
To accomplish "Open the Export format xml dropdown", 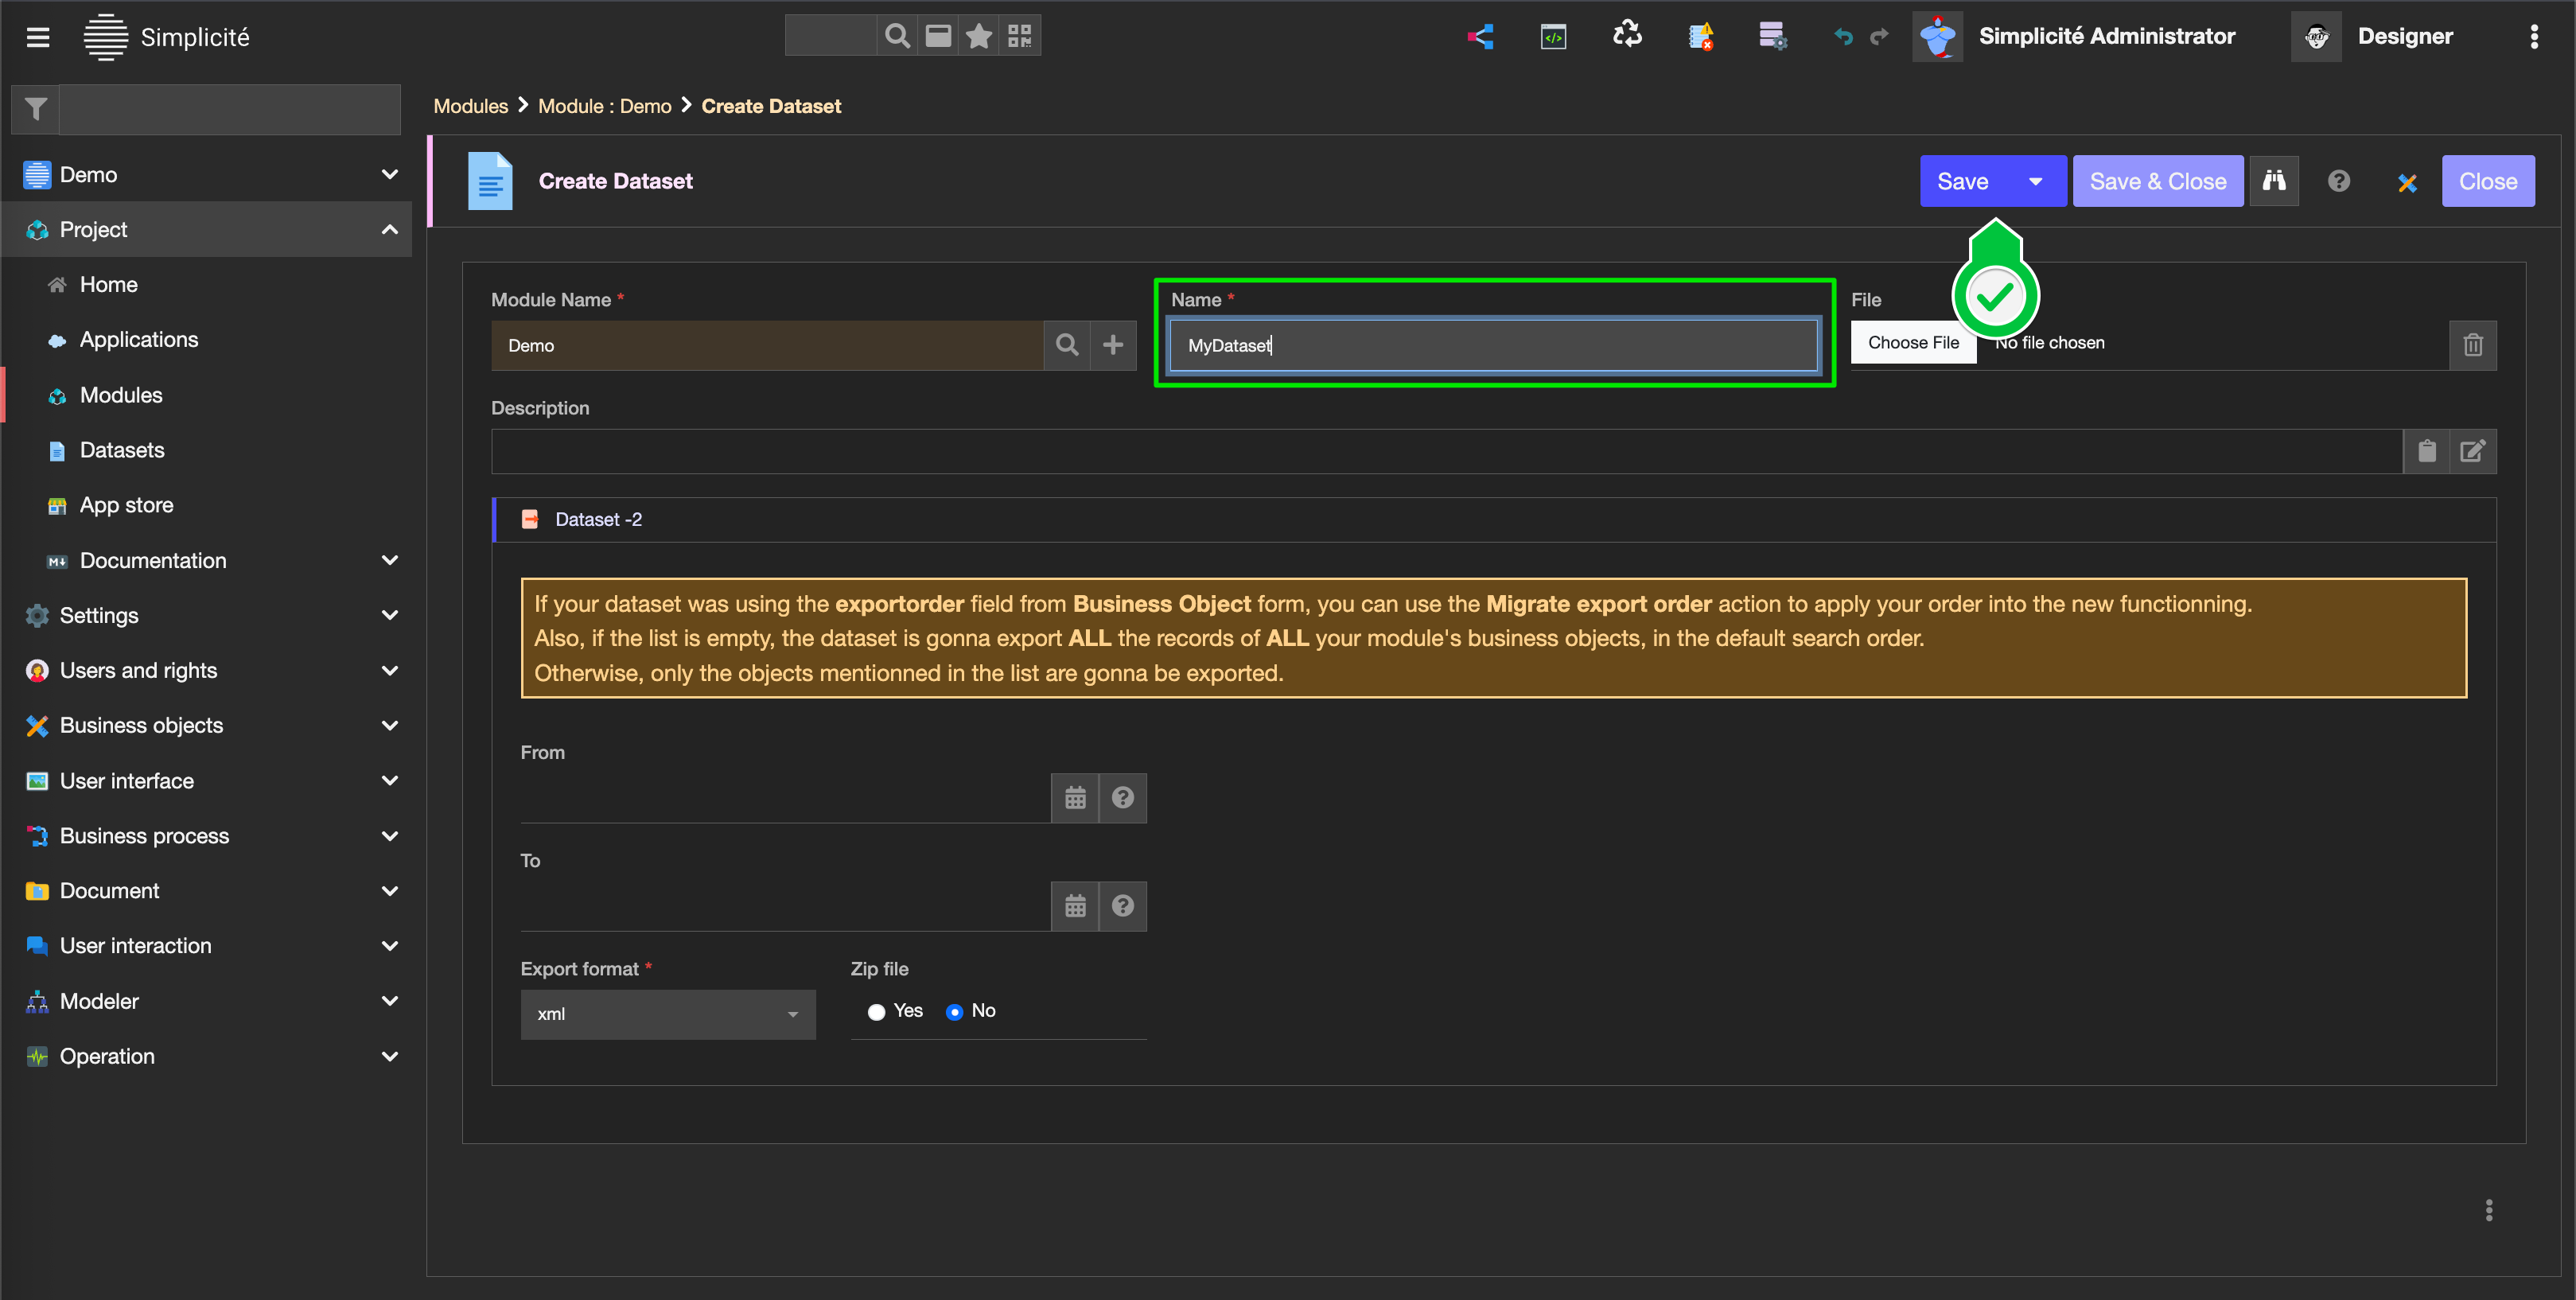I will pos(667,1014).
